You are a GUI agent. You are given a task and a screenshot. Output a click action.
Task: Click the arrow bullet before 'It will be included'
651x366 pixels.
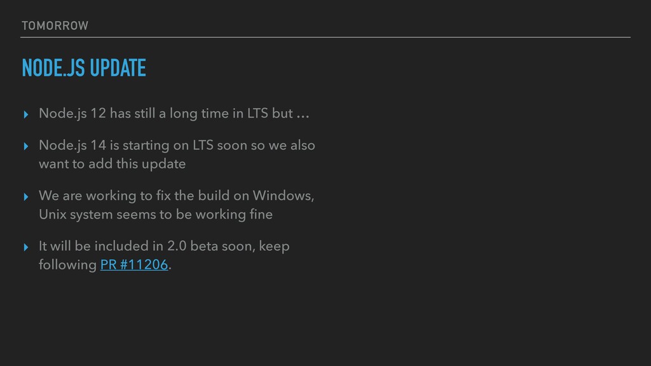tap(26, 247)
